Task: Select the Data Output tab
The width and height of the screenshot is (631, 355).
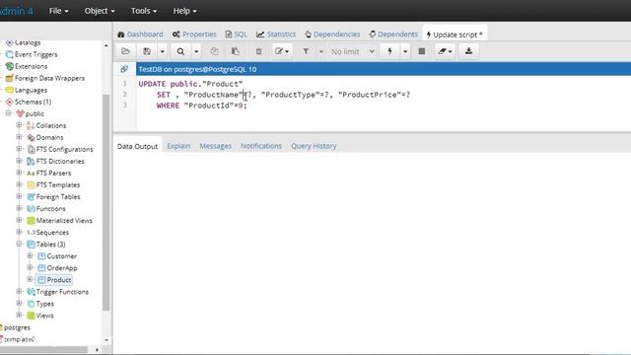Action: pos(137,146)
